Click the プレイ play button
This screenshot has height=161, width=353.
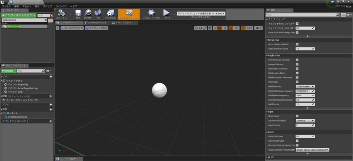point(167,14)
